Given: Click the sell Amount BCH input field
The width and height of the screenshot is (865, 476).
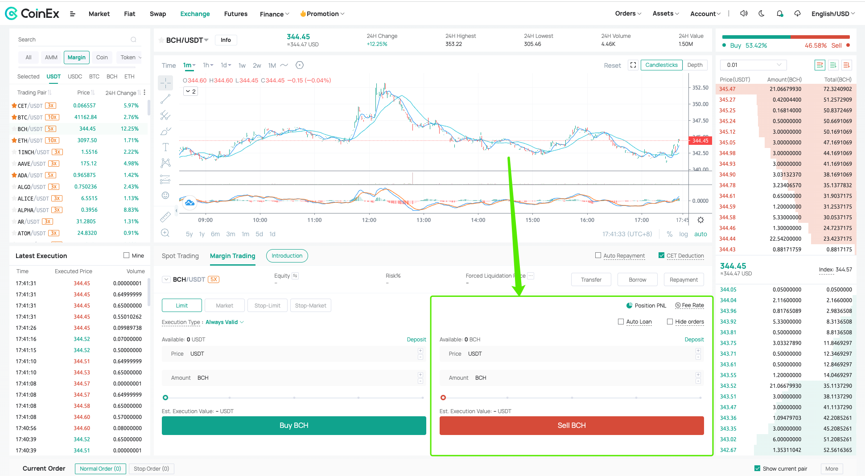Looking at the screenshot, I should click(571, 378).
